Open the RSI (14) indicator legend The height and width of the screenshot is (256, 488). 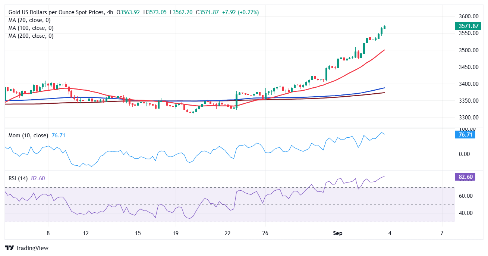[19, 178]
